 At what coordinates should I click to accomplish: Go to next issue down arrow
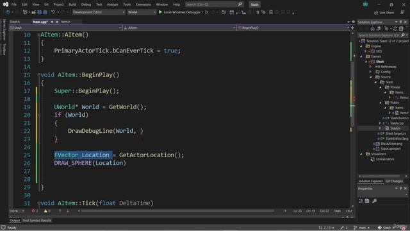(x=68, y=211)
